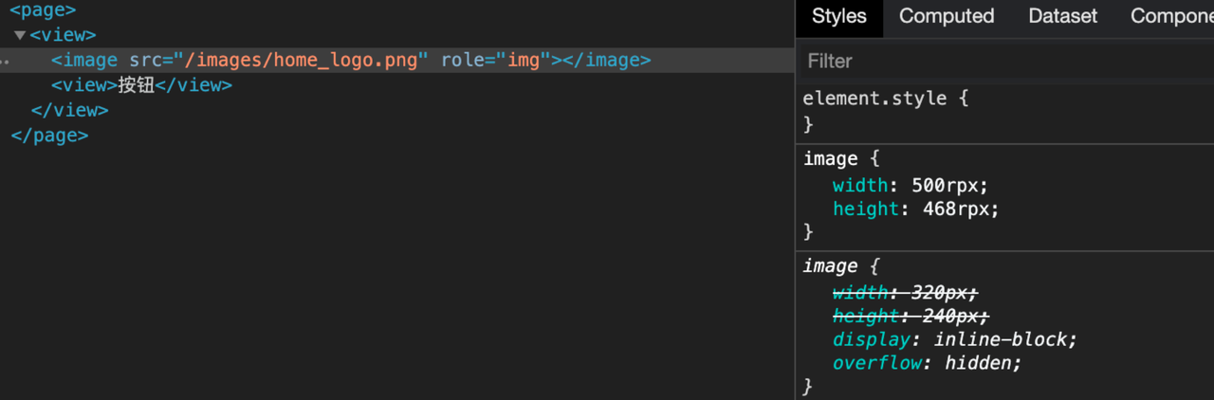The image size is (1214, 400).
Task: Select the <view>按钮</view> row
Action: [x=141, y=85]
